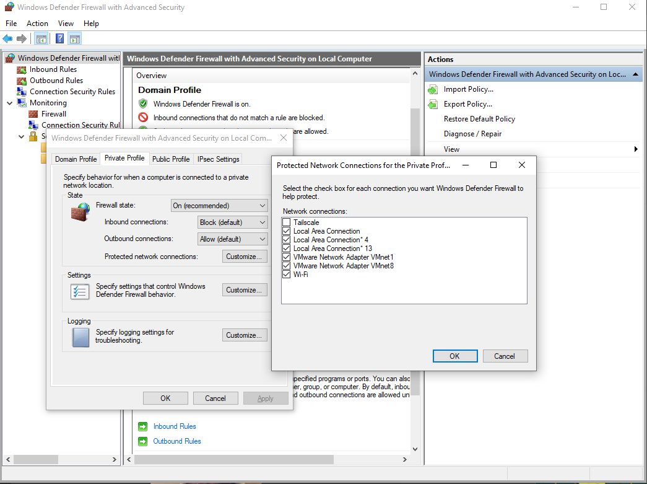Click the green arrow icon beside Outbound Rules link

coord(143,441)
